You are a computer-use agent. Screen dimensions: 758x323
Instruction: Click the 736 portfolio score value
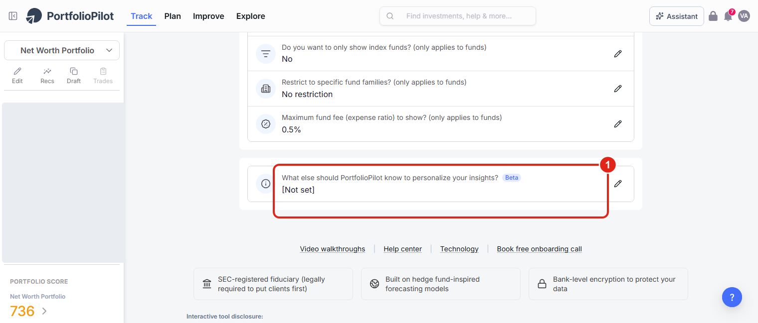22,312
